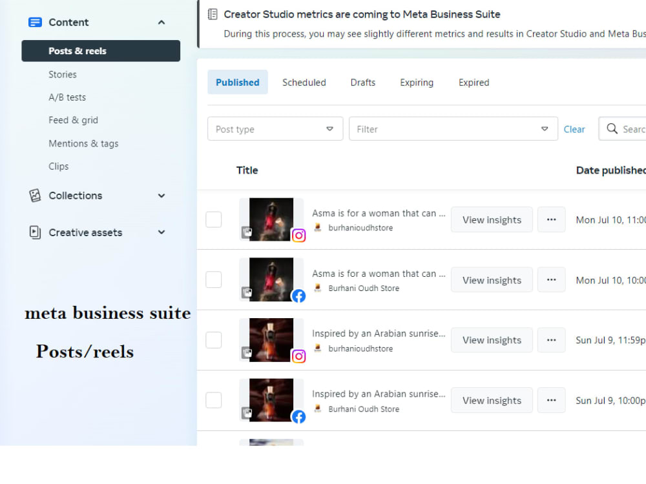Click the Title column header
This screenshot has height=484, width=646.
coord(247,170)
